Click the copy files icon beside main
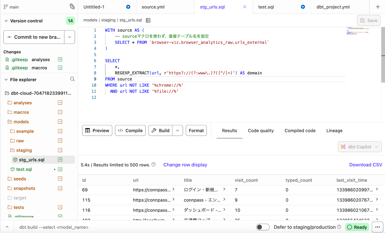 coord(72,7)
